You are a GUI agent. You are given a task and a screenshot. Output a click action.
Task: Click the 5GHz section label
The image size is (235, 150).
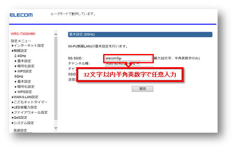coord(19,77)
